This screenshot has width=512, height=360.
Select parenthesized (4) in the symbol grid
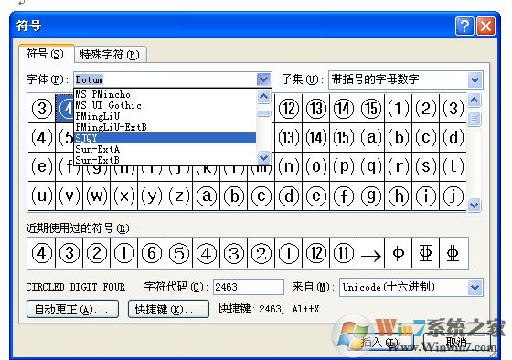pos(42,137)
